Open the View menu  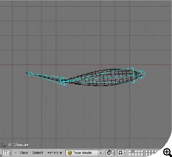click(24, 153)
